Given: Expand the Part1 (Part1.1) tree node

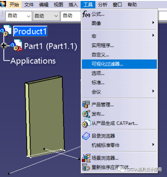Looking at the screenshot, I should click(x=4, y=45).
